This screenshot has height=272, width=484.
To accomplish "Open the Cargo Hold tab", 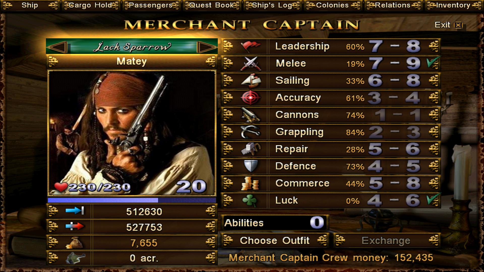I will click(91, 5).
